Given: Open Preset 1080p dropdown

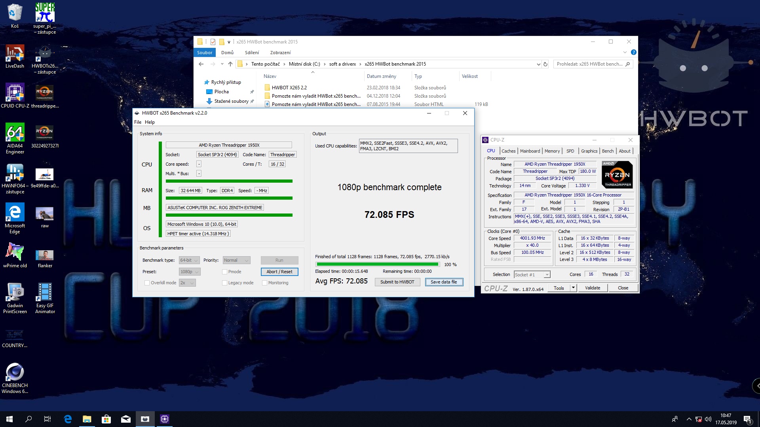Looking at the screenshot, I should pos(190,272).
